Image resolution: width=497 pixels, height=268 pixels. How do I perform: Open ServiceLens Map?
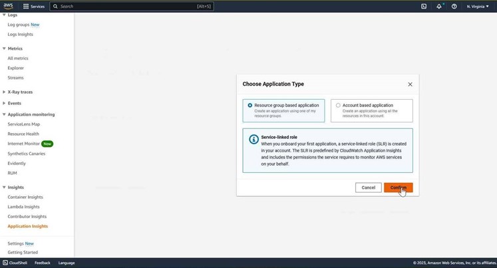click(x=24, y=124)
